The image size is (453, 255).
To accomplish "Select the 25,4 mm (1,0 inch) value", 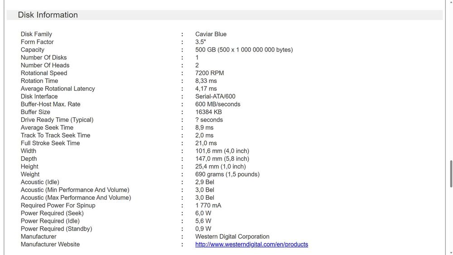I will 221,167.
